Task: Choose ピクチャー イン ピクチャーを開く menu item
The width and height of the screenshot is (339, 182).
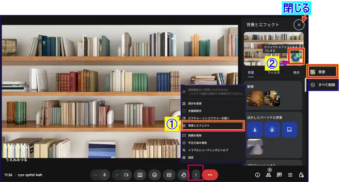Action: (213, 118)
